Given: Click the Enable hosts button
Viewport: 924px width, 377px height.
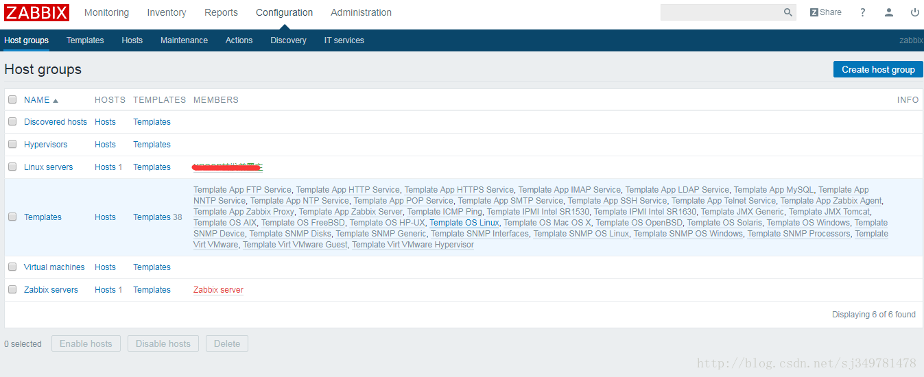Looking at the screenshot, I should 86,343.
